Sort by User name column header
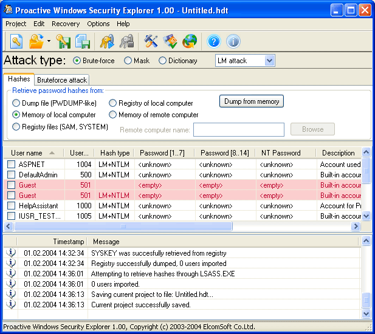Image resolution: width=375 pixels, height=334 pixels. click(33, 153)
